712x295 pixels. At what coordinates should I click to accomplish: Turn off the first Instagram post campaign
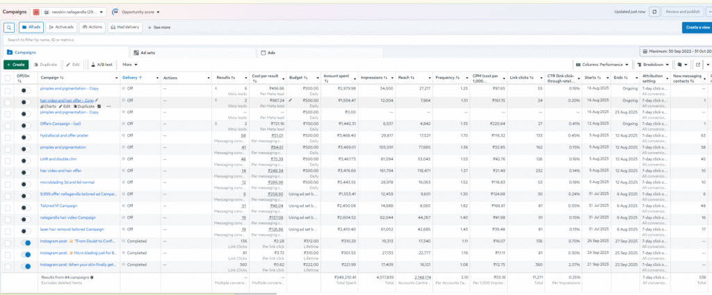(25, 243)
